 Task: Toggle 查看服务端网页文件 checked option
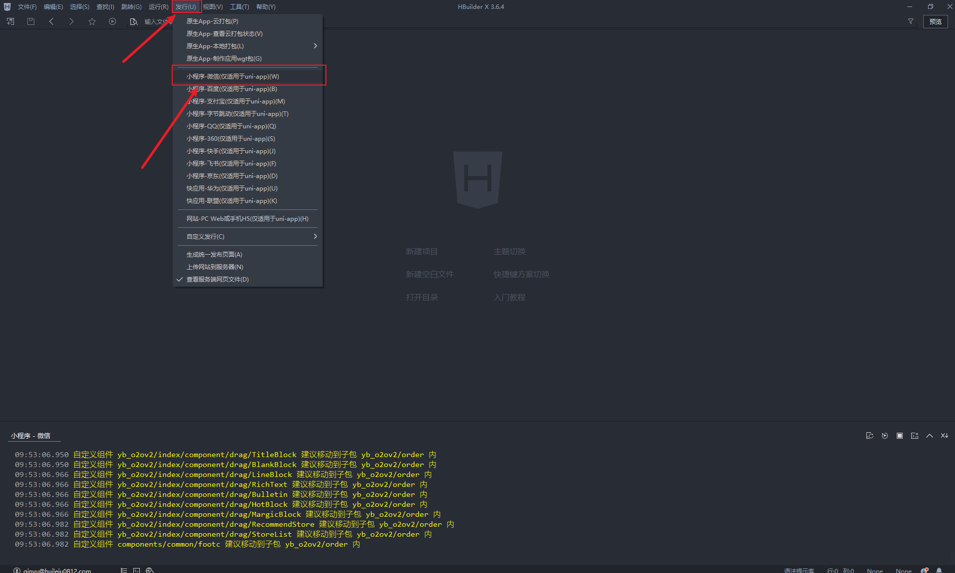point(217,280)
